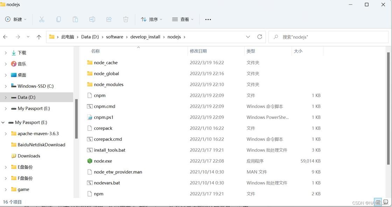
Task: Sort by 名称 column header
Action: [96, 51]
